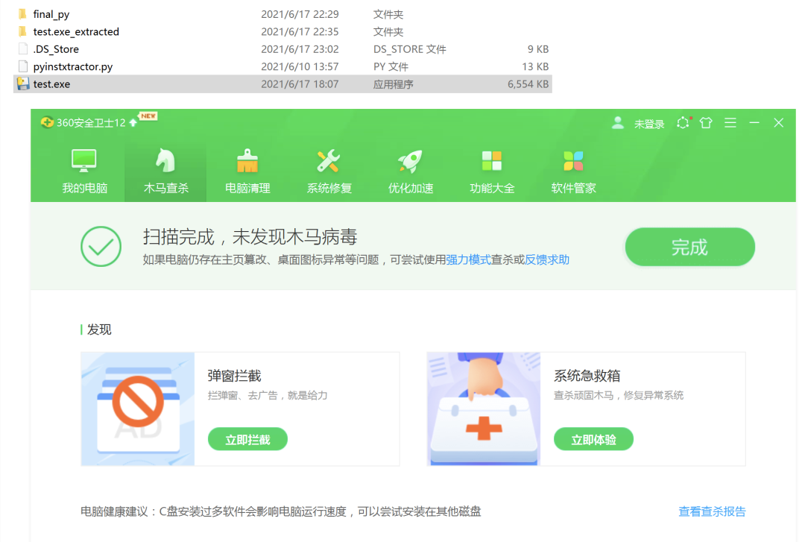Open the 系统修复 tools icon
This screenshot has height=542, width=805.
[329, 161]
